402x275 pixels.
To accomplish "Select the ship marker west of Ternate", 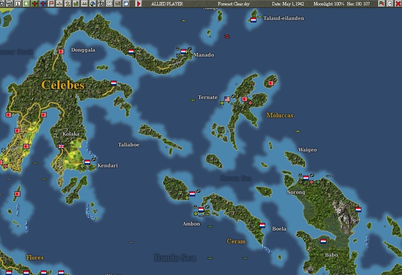I will click(x=193, y=100).
